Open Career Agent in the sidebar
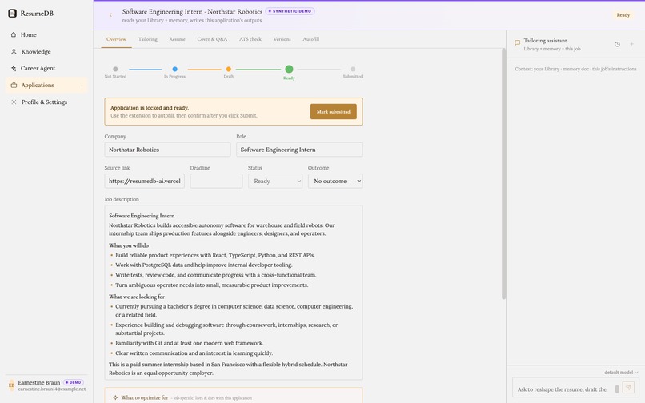645x403 pixels. tap(46, 68)
